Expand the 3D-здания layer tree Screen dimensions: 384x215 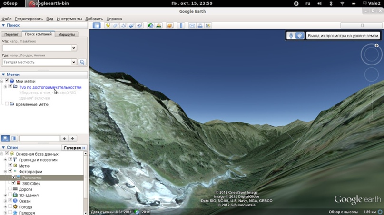coord(5,195)
